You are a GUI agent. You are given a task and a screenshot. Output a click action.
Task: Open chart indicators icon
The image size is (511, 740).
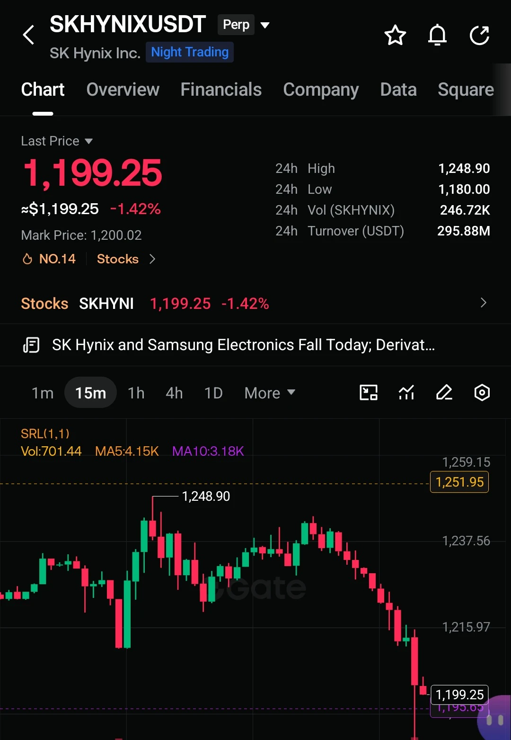[406, 392]
